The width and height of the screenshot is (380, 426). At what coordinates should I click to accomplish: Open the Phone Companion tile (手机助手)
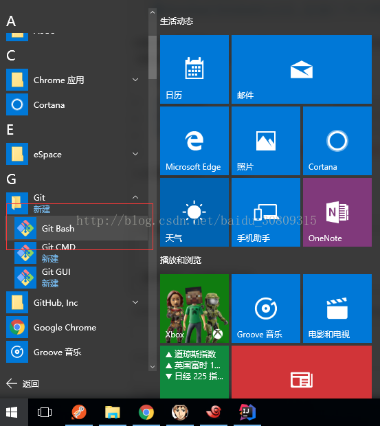[266, 212]
